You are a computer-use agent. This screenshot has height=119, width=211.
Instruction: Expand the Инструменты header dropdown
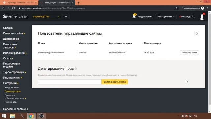pyautogui.click(x=166, y=17)
